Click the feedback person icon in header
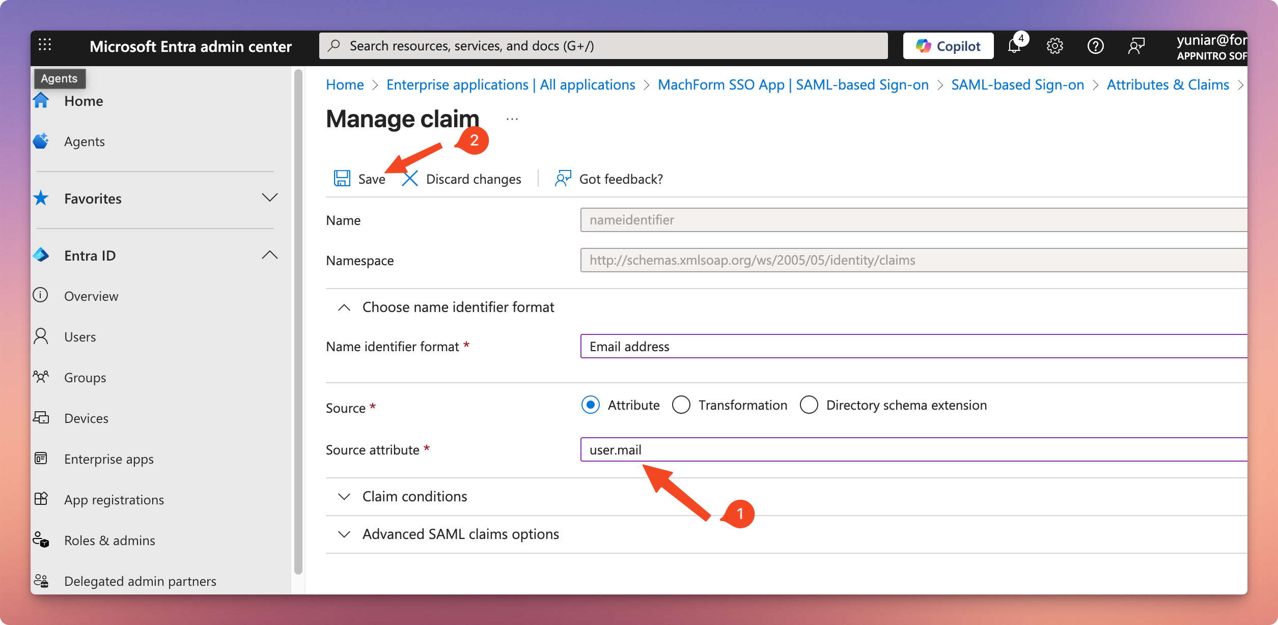The width and height of the screenshot is (1278, 625). pyautogui.click(x=1136, y=46)
